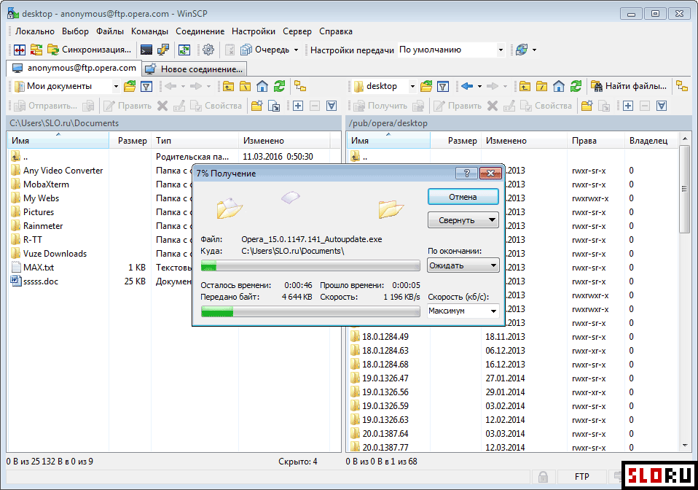Click the overall progress bar below Передано байт

tap(310, 312)
